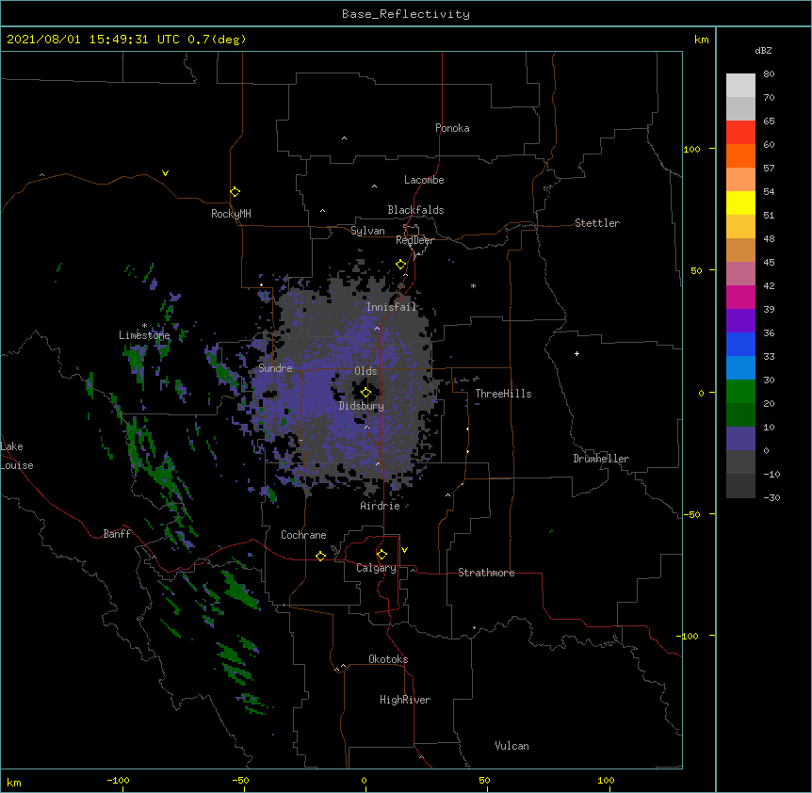812x793 pixels.
Task: Click the ThreeHills city label
Action: coord(503,394)
